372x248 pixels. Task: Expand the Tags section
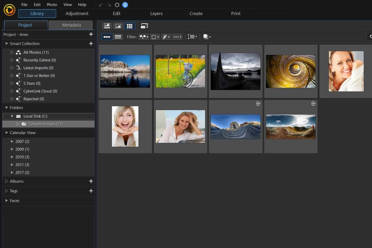coord(6,191)
